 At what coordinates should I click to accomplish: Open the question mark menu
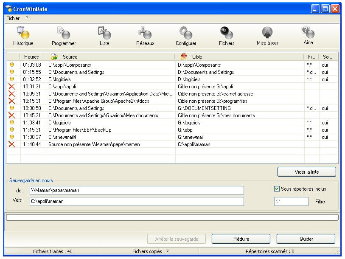27,19
